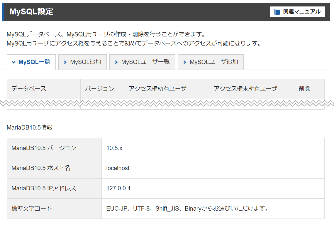Screen dimensions: 334x225
Task: Click the EUC-JP、UTF-8、Shift_JIS character code text
Action: tap(188, 208)
